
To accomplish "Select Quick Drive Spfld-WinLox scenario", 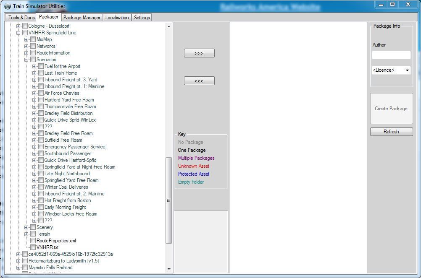I will (x=70, y=120).
